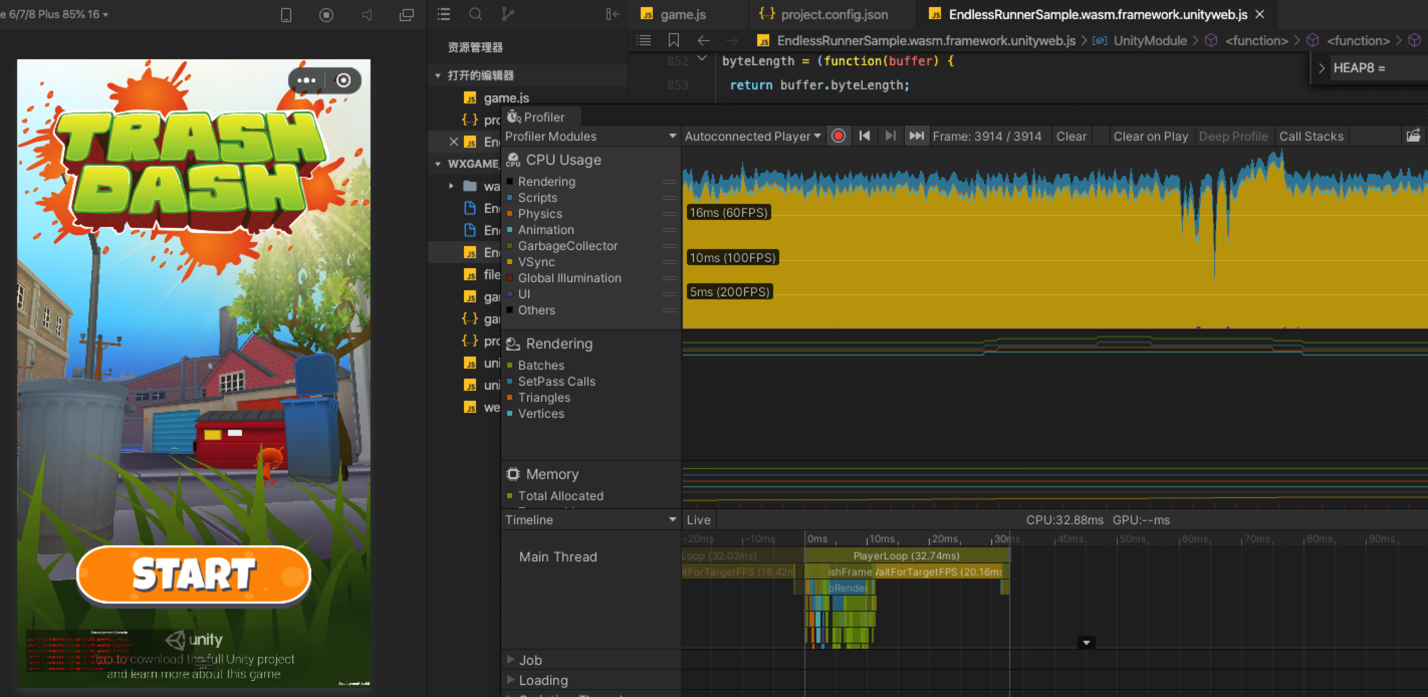Navigate back with left arrow icon
Image resolution: width=1428 pixels, height=697 pixels.
703,40
